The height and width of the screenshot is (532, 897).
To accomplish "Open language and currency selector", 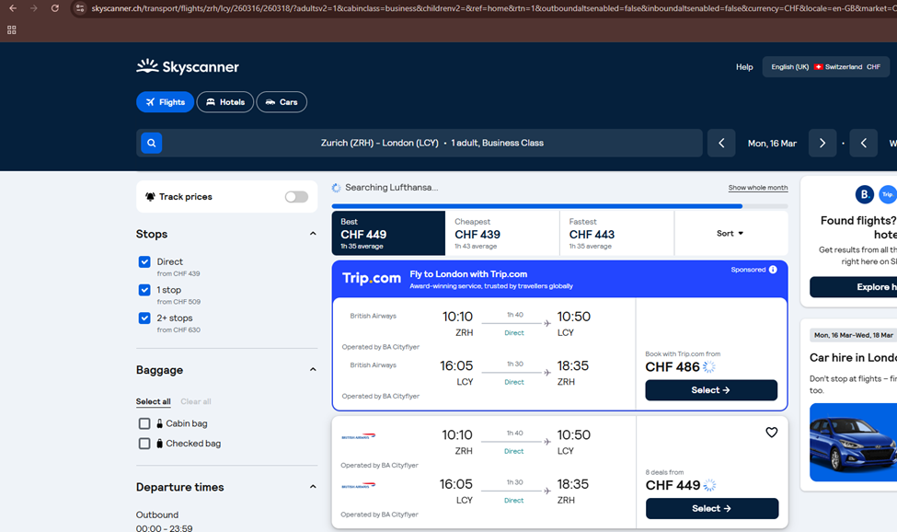I will pos(825,67).
